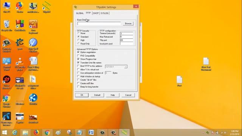This screenshot has height=136, width=242.
Task: Open This PC desktop icon
Action: [x=7, y=7]
